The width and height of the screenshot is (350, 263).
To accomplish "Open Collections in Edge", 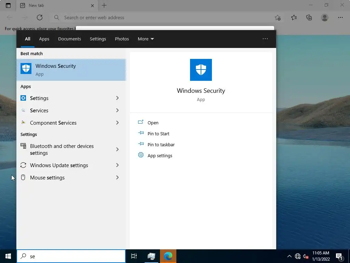I will point(309,17).
